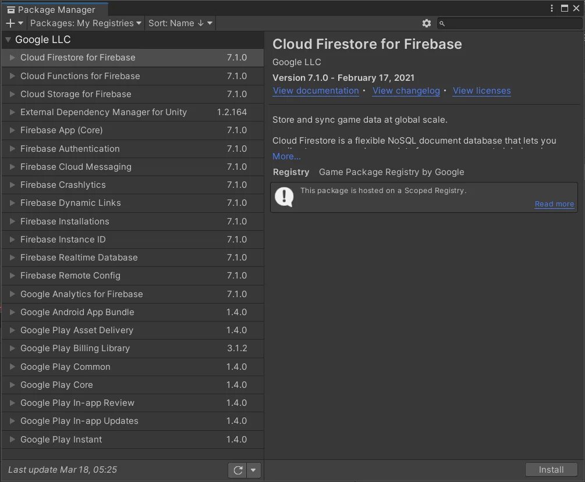Select Firebase Installations package
The height and width of the screenshot is (482, 585).
pyautogui.click(x=133, y=222)
